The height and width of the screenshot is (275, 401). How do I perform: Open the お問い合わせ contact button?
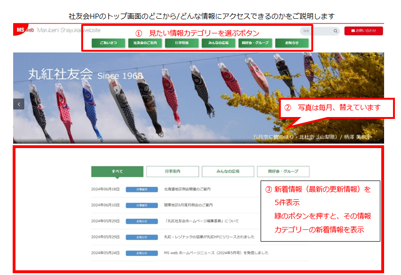pyautogui.click(x=363, y=31)
